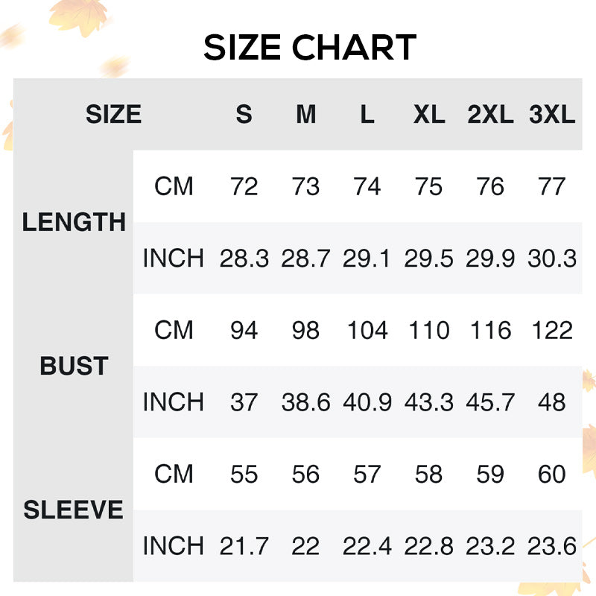The height and width of the screenshot is (596, 596).
Task: Click the INCH unit label for SLEEVE
Action: (174, 546)
